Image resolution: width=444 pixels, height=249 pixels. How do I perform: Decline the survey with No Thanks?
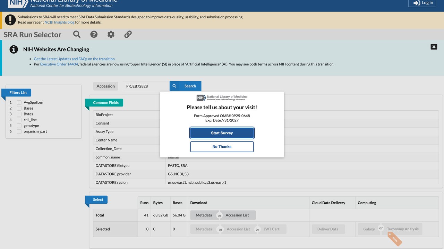(222, 147)
